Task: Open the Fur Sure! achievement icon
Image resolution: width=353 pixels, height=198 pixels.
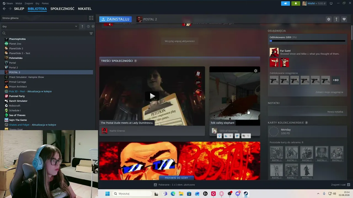Action: click(x=274, y=52)
